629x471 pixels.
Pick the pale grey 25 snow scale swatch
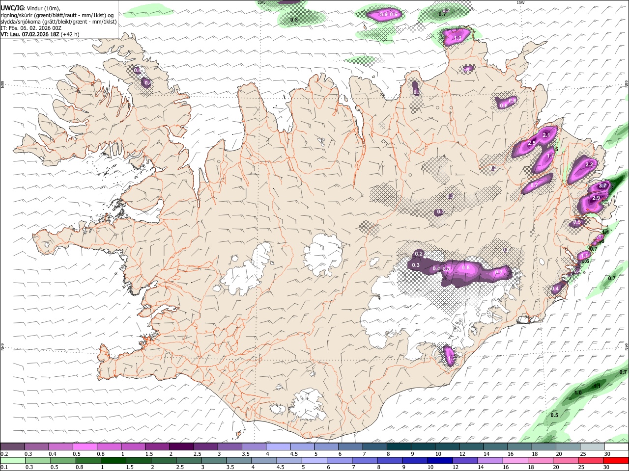pos(592,446)
